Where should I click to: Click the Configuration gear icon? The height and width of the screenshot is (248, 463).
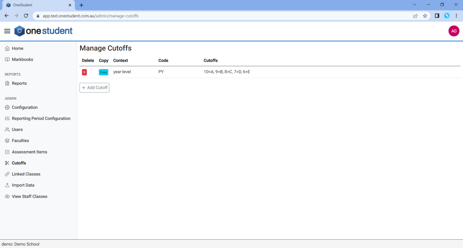pyautogui.click(x=7, y=107)
